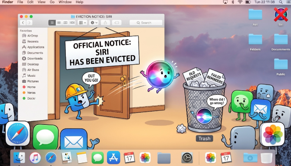Switch to list view in Finder toolbar
Image resolution: width=291 pixels, height=166 pixels.
tap(59, 23)
